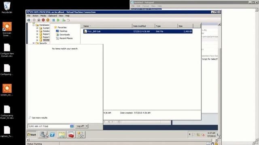Click the orange Save VM state icon

pos(48,20)
